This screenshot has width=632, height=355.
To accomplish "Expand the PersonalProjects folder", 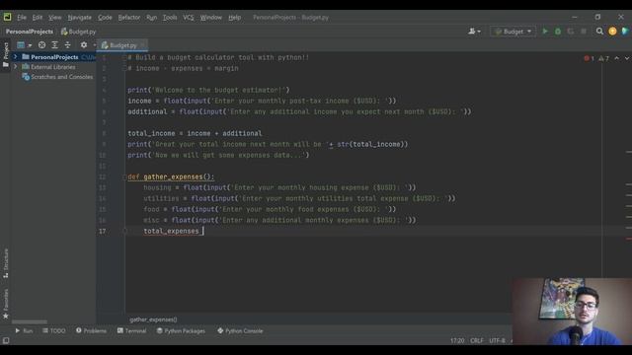I will tap(16, 57).
